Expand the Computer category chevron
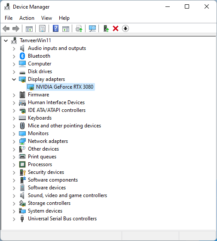 [14, 64]
